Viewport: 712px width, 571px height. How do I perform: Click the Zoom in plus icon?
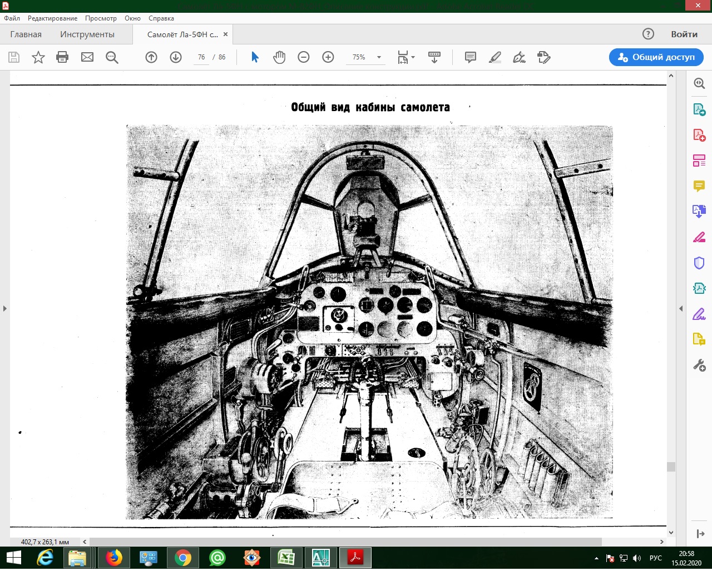click(x=328, y=57)
